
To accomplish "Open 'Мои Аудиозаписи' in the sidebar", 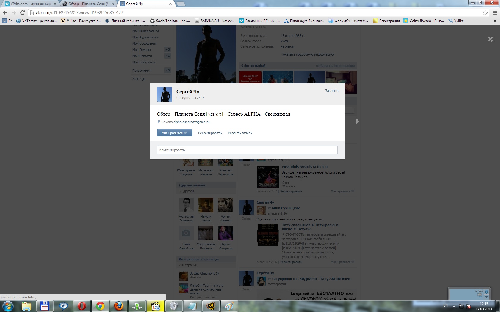I will 146,37.
